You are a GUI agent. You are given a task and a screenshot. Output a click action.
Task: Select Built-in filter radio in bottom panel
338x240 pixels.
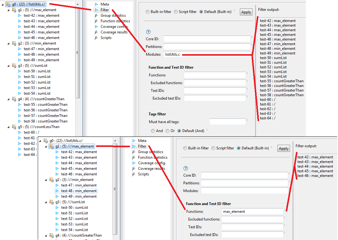pos(185,148)
